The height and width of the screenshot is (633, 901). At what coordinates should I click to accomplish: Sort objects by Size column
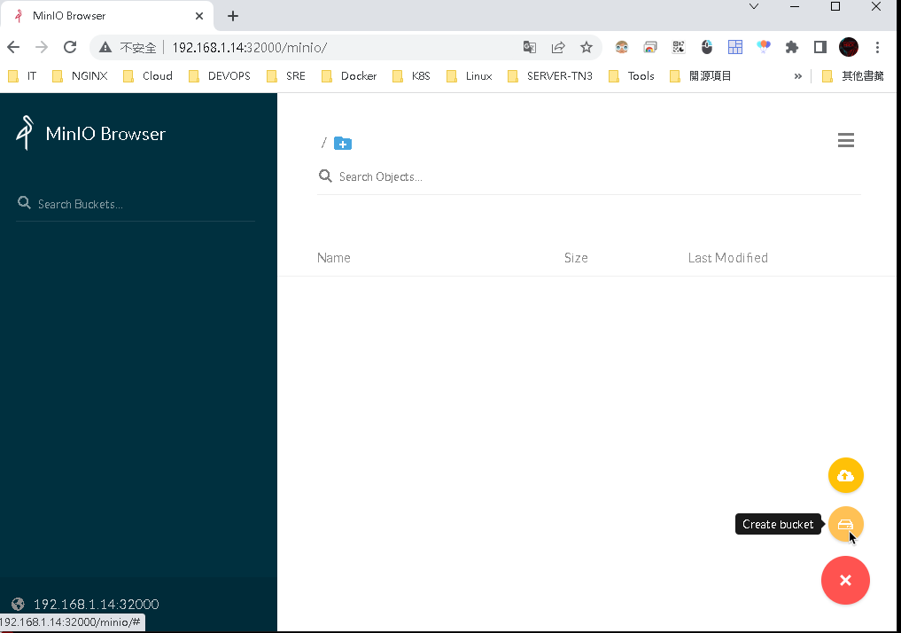click(576, 258)
